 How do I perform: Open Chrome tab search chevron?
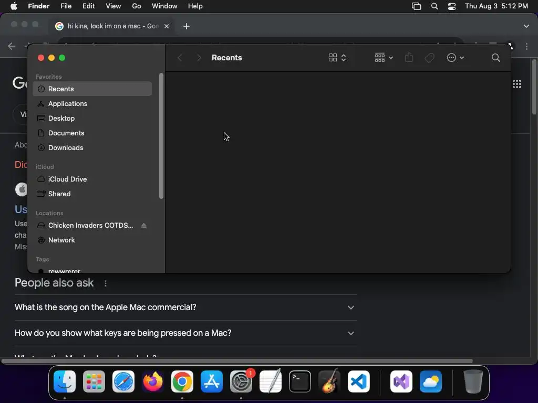coord(526,26)
